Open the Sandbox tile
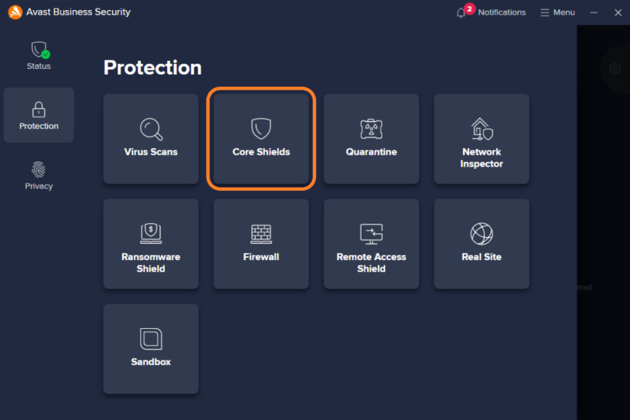Image resolution: width=630 pixels, height=420 pixels. pyautogui.click(x=151, y=348)
